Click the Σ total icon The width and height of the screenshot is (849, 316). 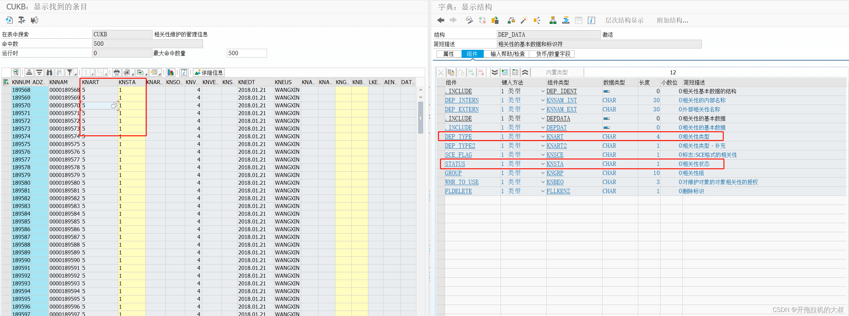click(x=86, y=72)
